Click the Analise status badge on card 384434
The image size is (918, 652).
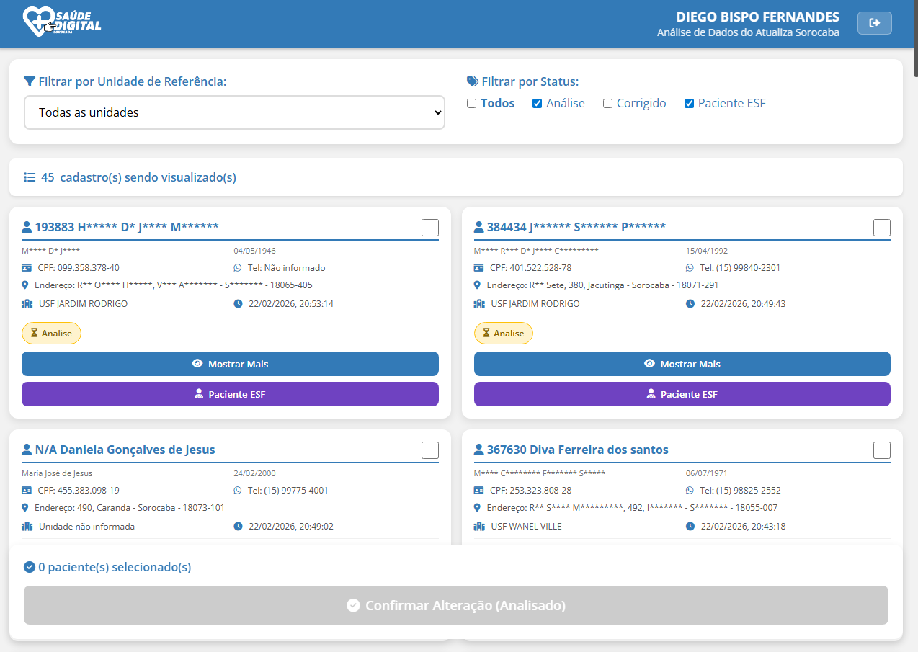[x=503, y=333]
